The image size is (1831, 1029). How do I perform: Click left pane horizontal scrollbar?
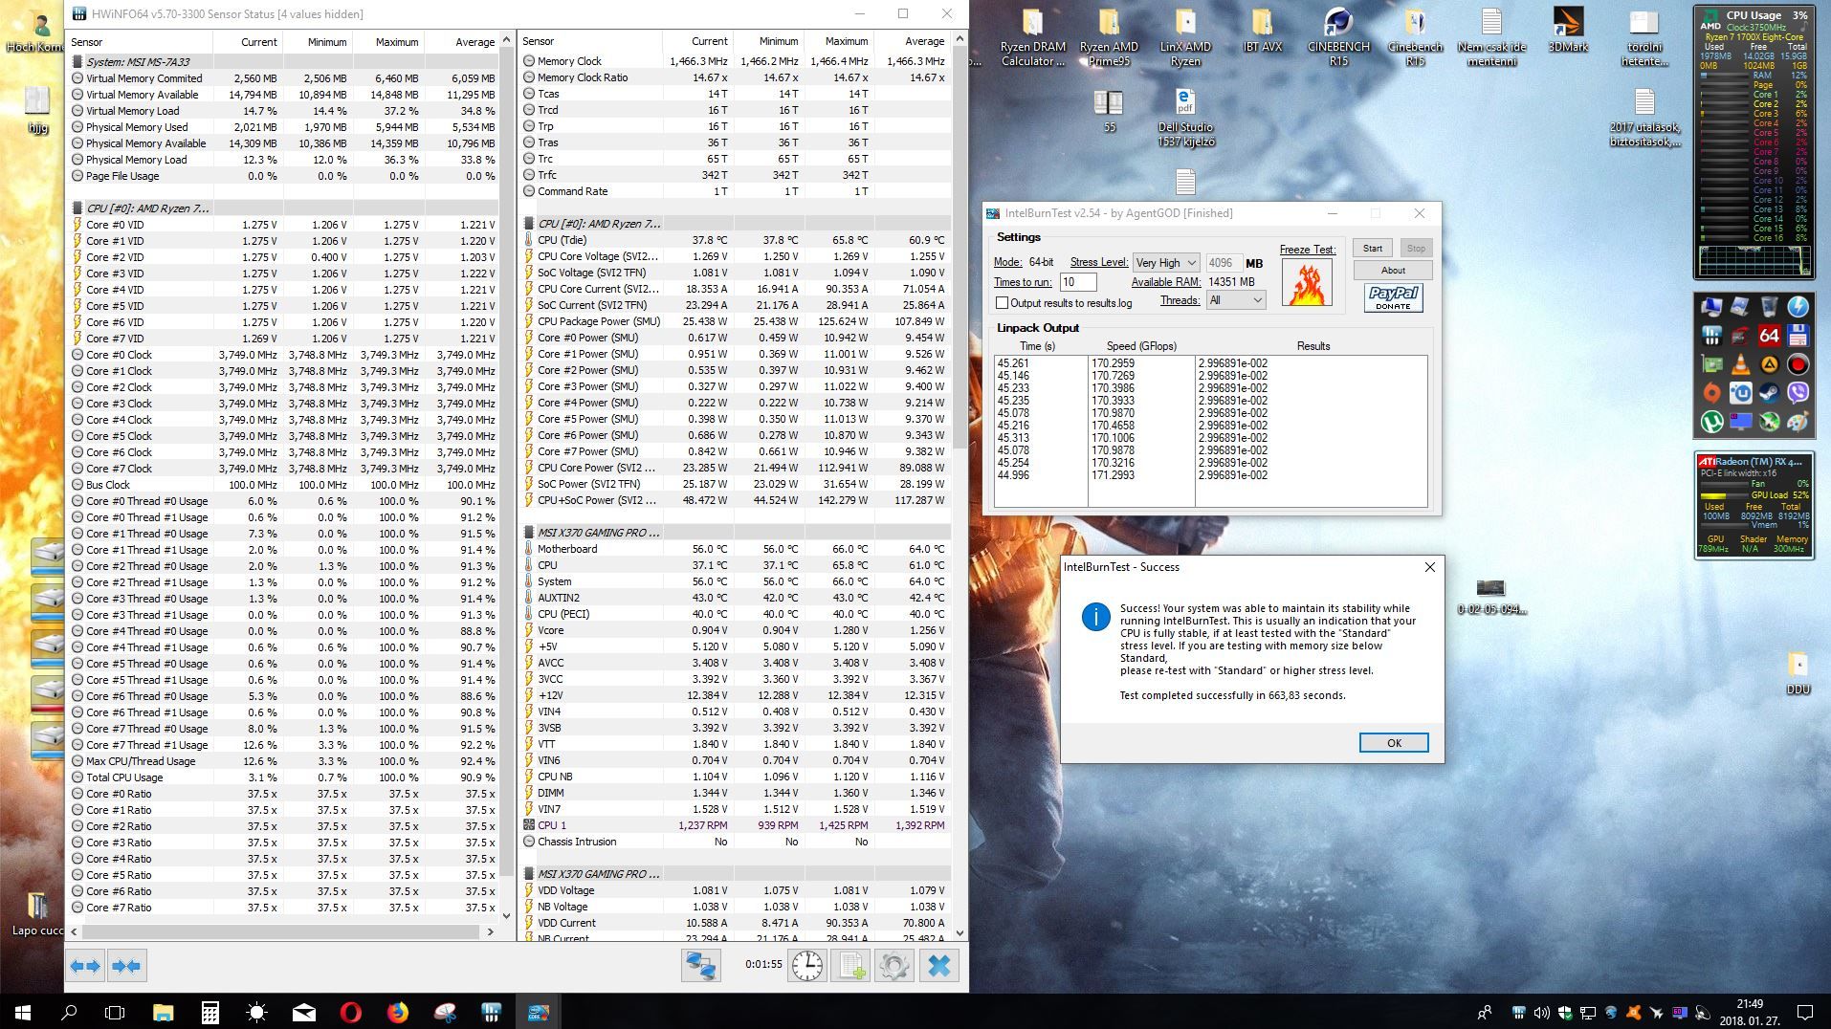282,931
